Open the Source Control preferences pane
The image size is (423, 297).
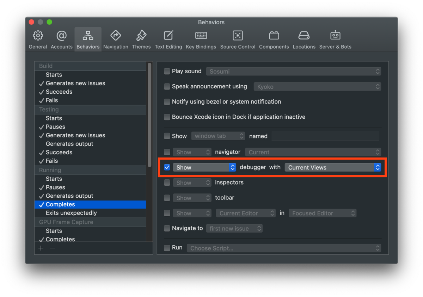pyautogui.click(x=238, y=39)
